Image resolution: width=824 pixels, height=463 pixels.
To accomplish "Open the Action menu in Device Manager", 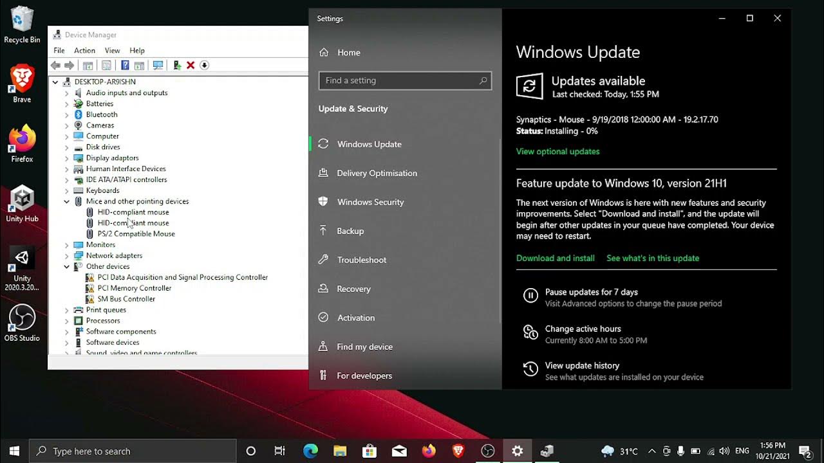I will (84, 50).
